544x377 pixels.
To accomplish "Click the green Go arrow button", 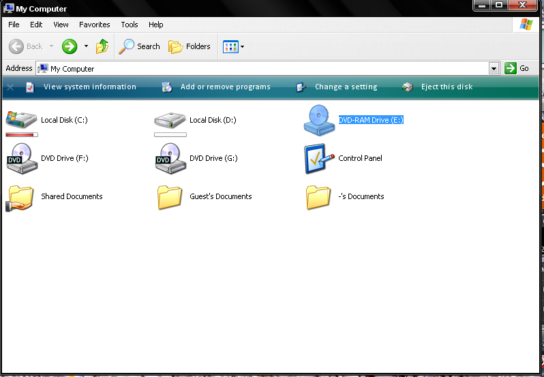I will click(511, 68).
